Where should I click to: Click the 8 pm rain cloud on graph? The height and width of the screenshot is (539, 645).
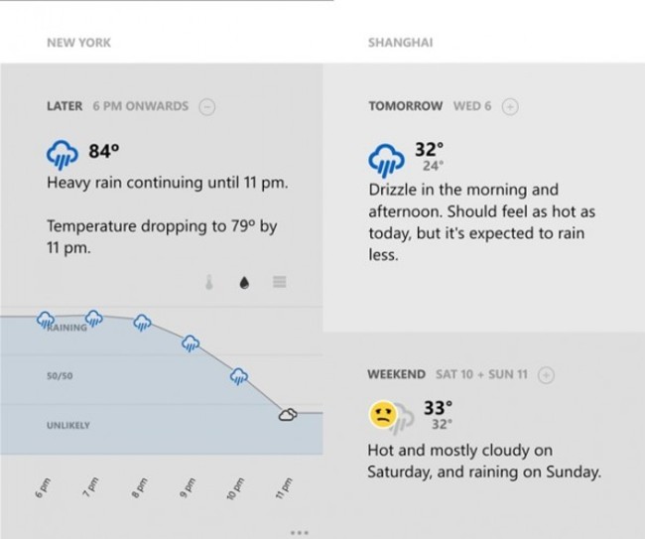click(x=142, y=322)
